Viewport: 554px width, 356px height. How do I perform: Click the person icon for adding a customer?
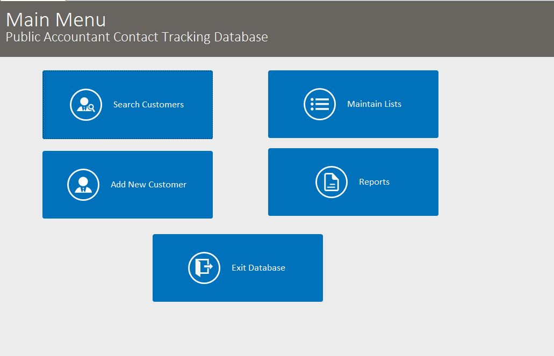(x=83, y=185)
